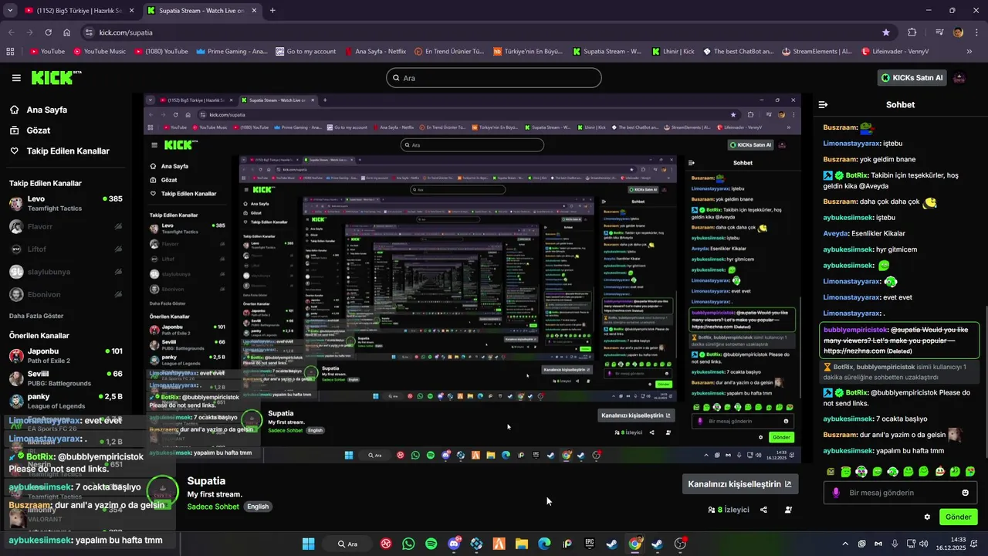Screen dimensions: 988x556
Task: Expand the bookmarks bar overflow chevron
Action: 969,52
